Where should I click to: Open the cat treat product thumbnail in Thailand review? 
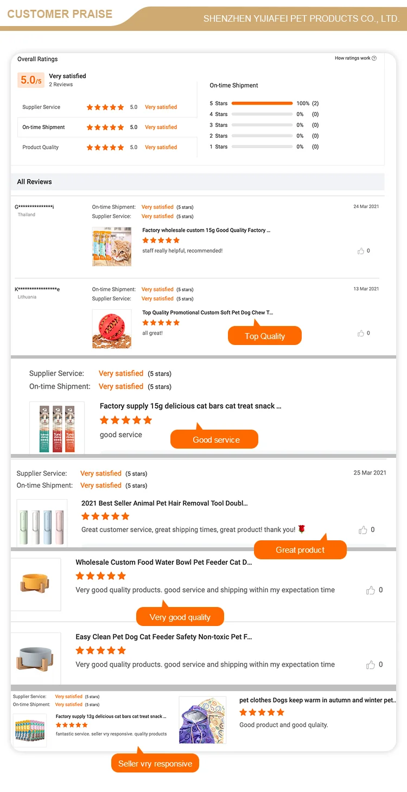click(112, 247)
